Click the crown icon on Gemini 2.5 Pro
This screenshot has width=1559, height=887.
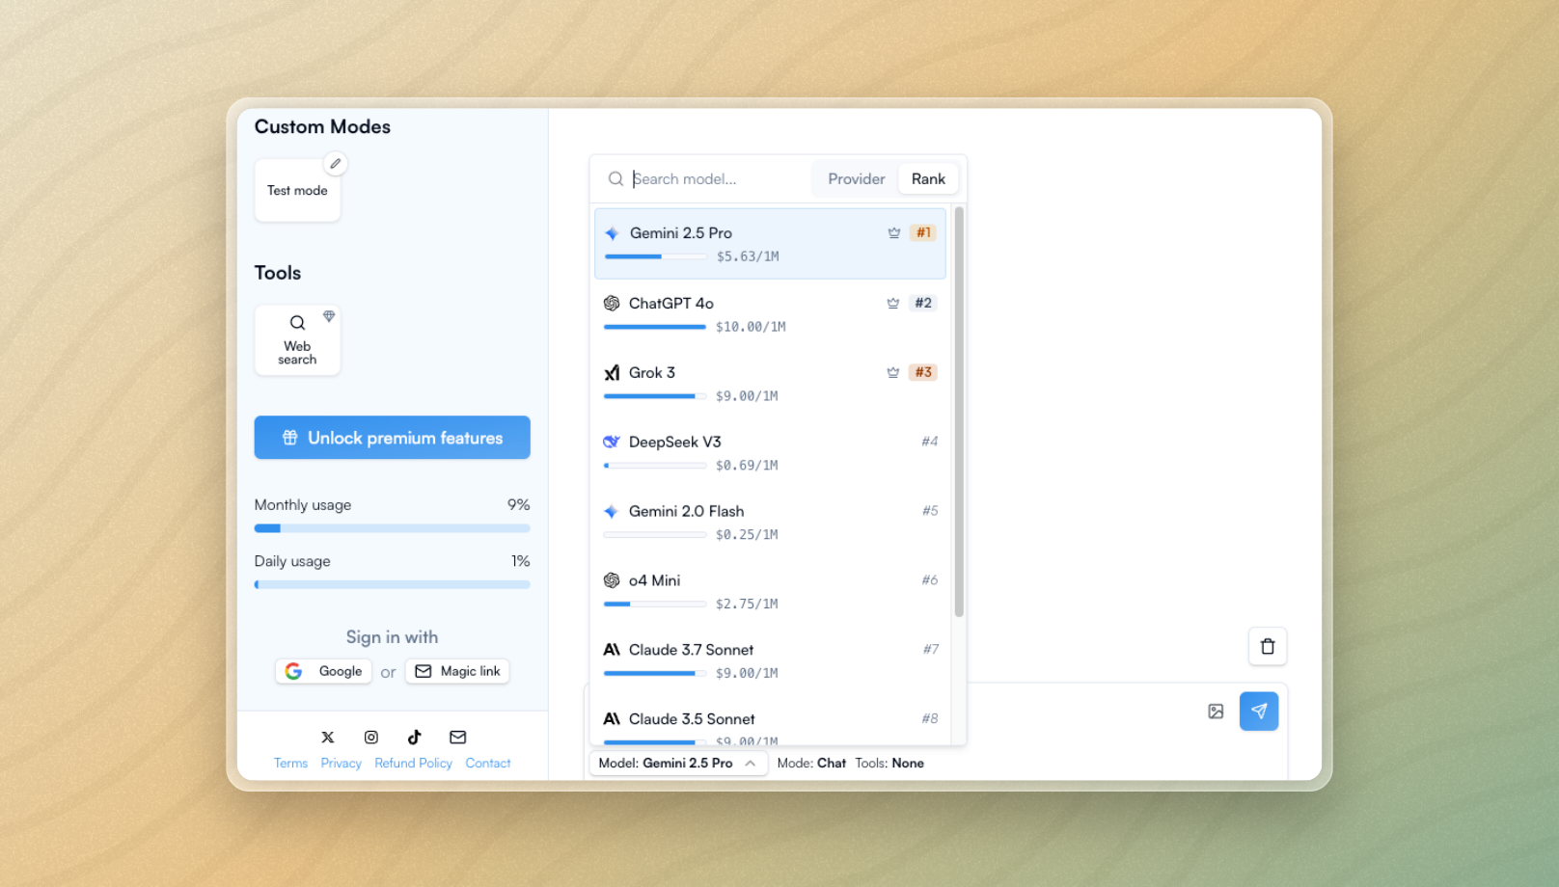click(x=894, y=233)
